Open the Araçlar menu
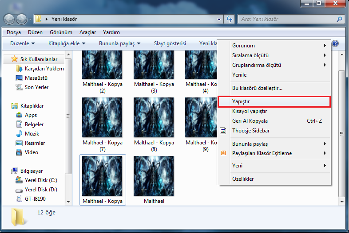 (88, 32)
